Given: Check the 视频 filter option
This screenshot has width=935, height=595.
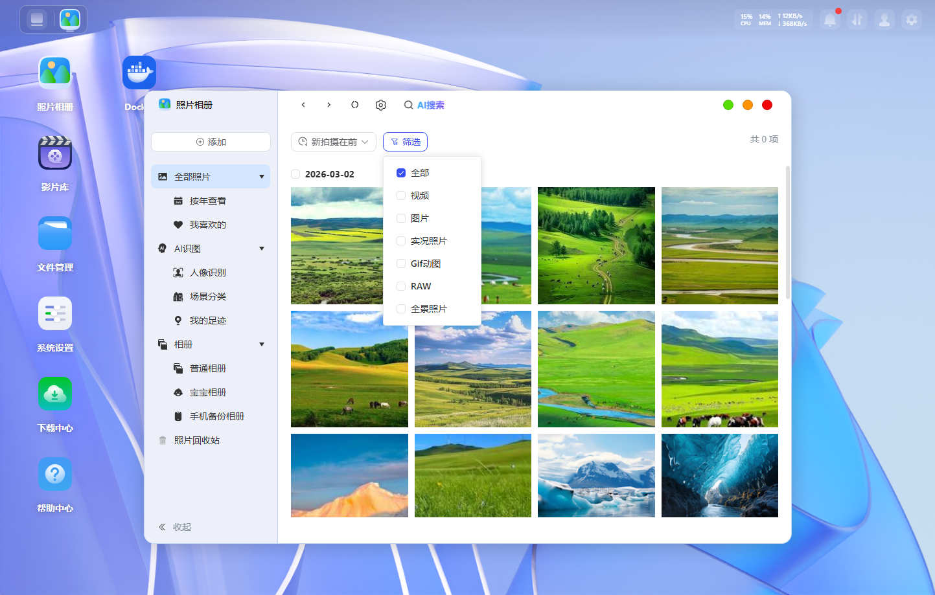Looking at the screenshot, I should [x=401, y=196].
